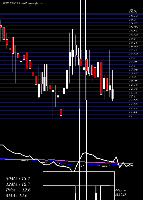Click the 12.1 price axis label
Image resolution: width=143 pixels, height=200 pixels.
pos(132,96)
